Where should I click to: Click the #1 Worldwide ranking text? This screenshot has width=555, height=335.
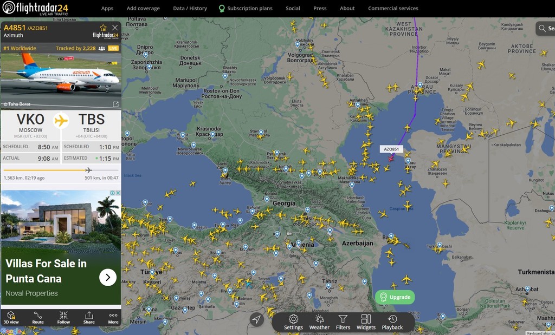coord(20,48)
